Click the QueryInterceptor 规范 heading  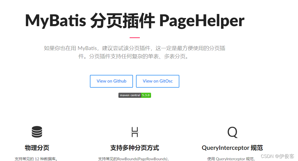click(x=232, y=148)
